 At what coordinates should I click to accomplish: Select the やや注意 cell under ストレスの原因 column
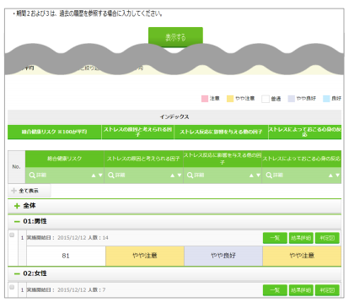(145, 256)
